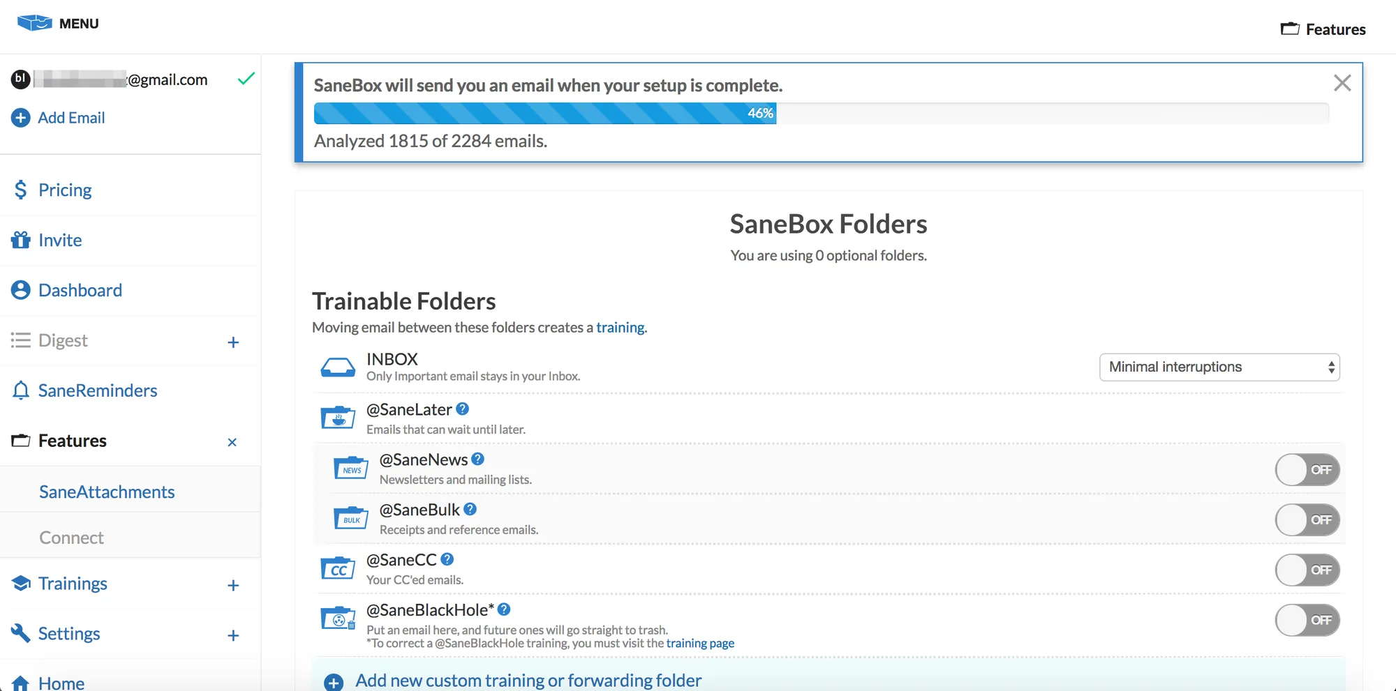Click the SaneReminders bell icon
The width and height of the screenshot is (1396, 691).
[20, 390]
